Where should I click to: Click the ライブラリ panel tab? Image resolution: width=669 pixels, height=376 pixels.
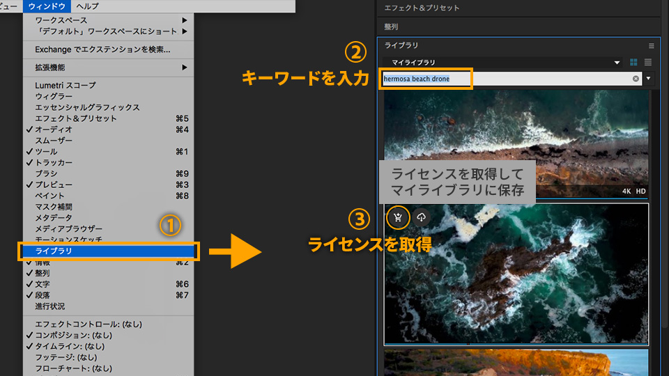(401, 46)
